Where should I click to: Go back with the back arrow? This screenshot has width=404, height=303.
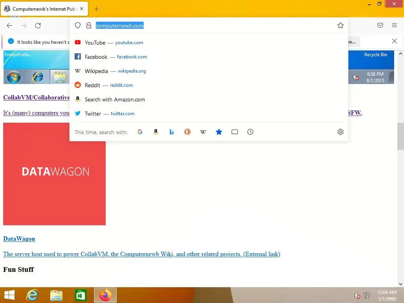9,26
